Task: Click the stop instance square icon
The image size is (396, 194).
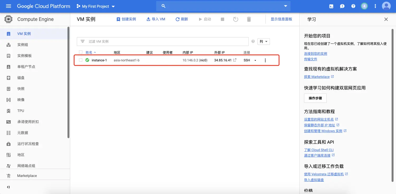Action: coord(223,19)
